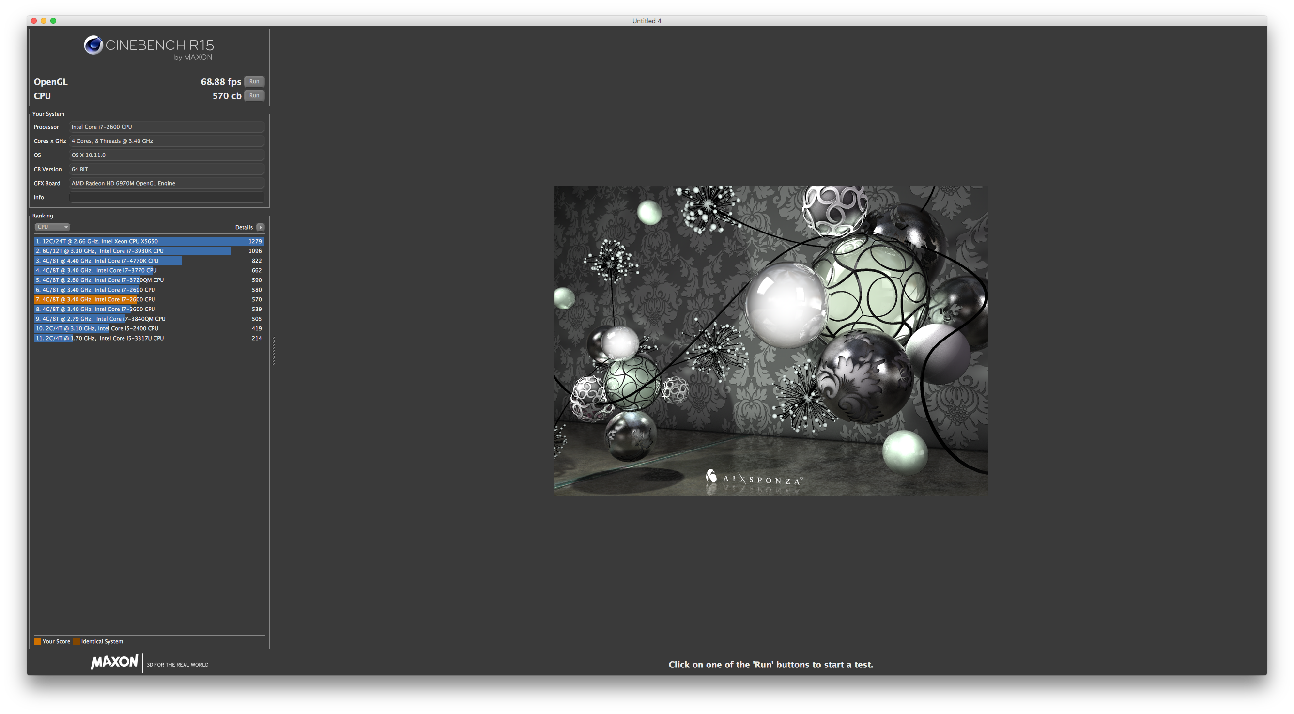Click the panel splitter drag handle

tap(274, 351)
